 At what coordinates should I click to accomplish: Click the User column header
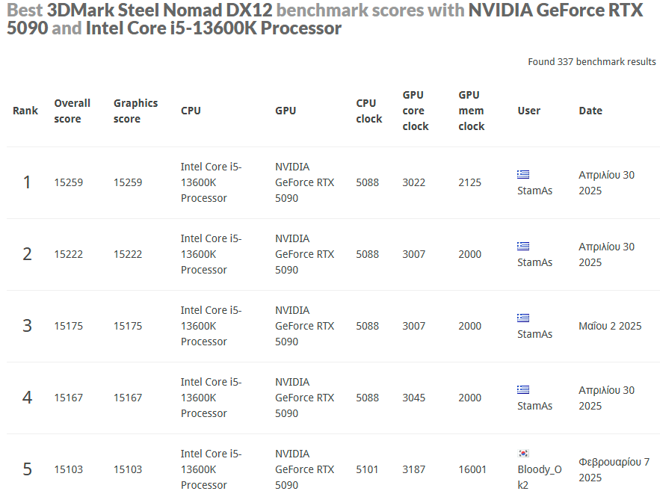[x=528, y=111]
